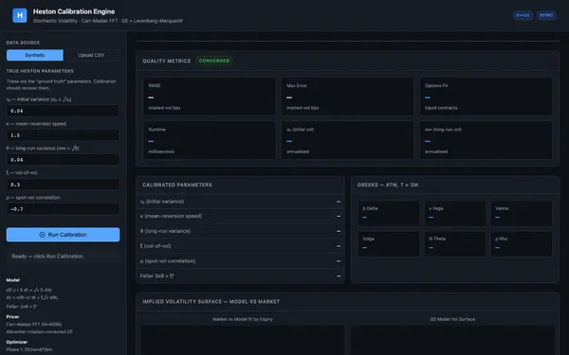Click the Heston Calibration Engine title
The height and width of the screenshot is (355, 569).
click(74, 11)
